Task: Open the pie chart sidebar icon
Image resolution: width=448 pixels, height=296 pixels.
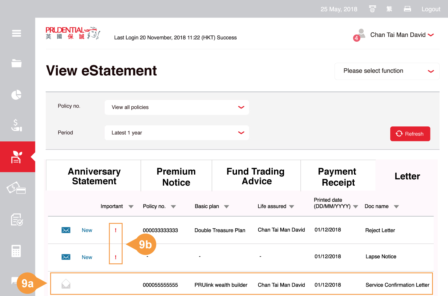Action: coord(17,95)
